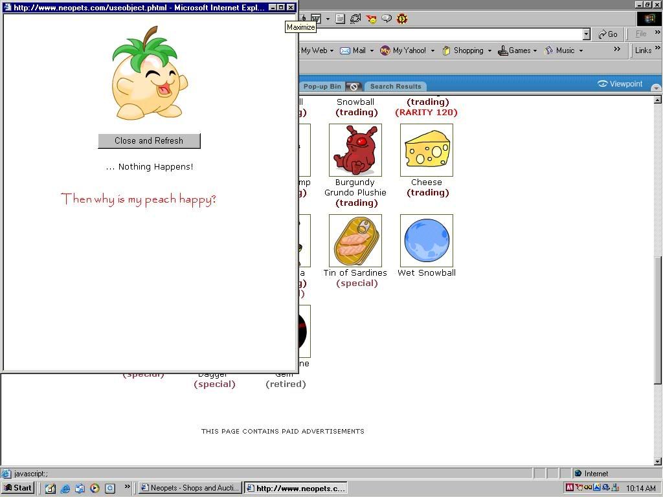The width and height of the screenshot is (663, 497).
Task: Open the Mail dropdown arrow
Action: coord(372,50)
